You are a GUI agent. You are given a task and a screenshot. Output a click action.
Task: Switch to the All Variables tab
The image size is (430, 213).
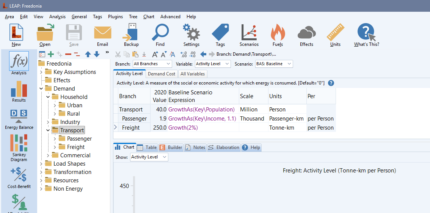click(193, 74)
